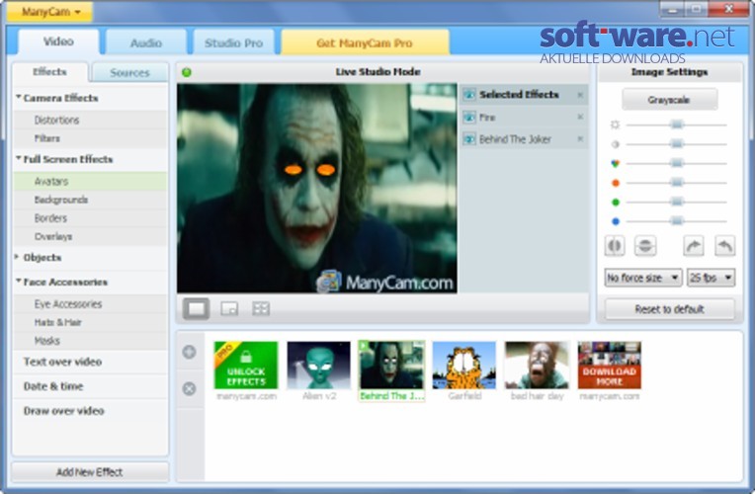Click the Behind The Joker effect icon
The width and height of the screenshot is (755, 494).
[469, 139]
